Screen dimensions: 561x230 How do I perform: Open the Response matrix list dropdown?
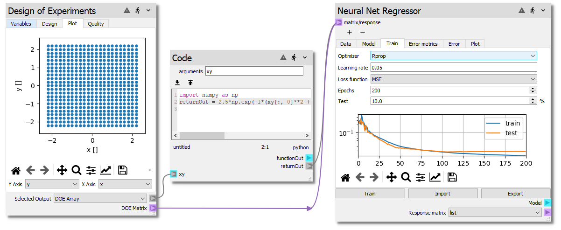tap(494, 213)
